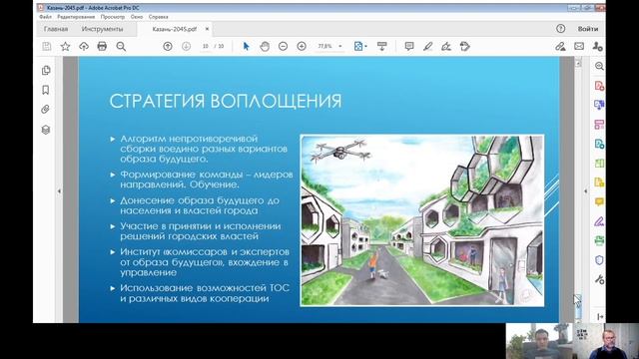Close the Казань-2045.pdf tab
This screenshot has height=359, width=639.
pos(207,29)
